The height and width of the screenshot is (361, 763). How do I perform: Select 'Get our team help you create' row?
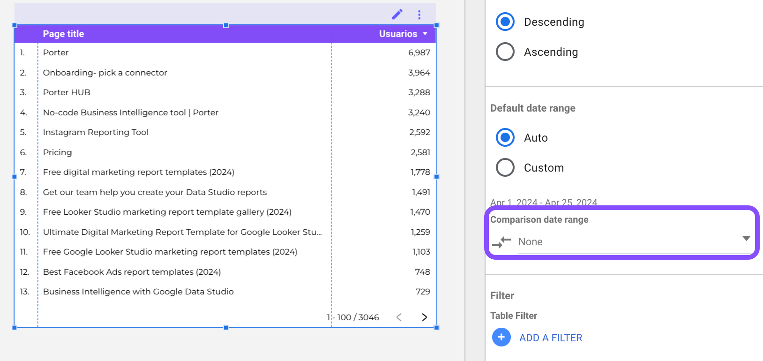pos(155,192)
